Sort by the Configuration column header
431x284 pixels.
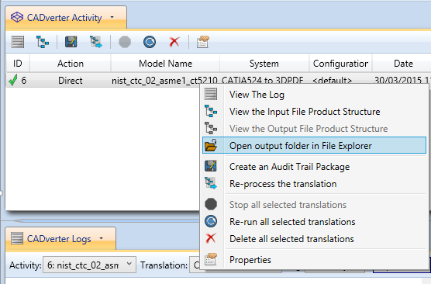tap(340, 64)
